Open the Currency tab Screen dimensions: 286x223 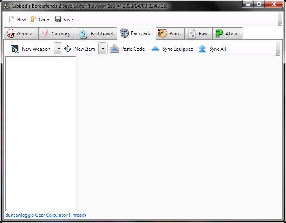[56, 33]
